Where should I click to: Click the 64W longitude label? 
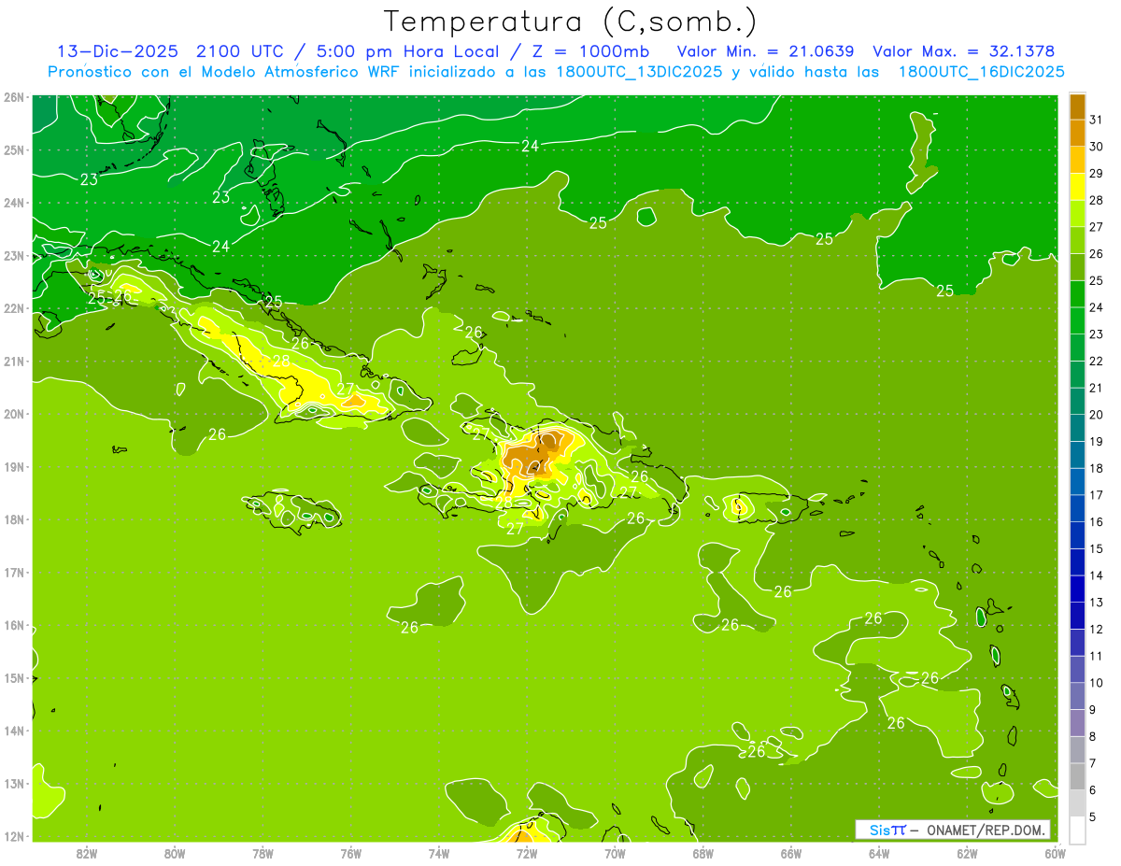click(x=879, y=852)
